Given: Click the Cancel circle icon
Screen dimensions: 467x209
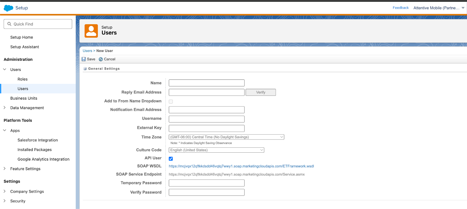Looking at the screenshot, I should coord(101,59).
